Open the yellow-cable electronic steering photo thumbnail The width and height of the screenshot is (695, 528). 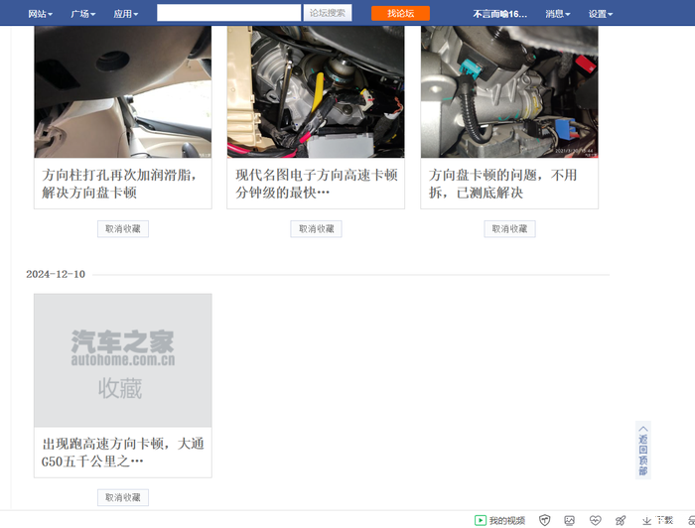(316, 91)
